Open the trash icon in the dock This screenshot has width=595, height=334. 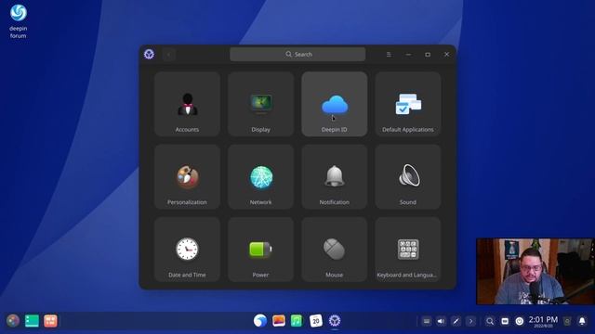(x=567, y=321)
